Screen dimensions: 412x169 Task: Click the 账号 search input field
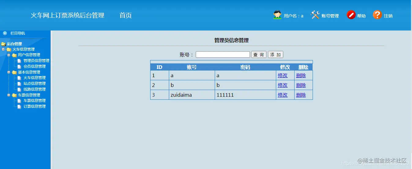pyautogui.click(x=223, y=55)
